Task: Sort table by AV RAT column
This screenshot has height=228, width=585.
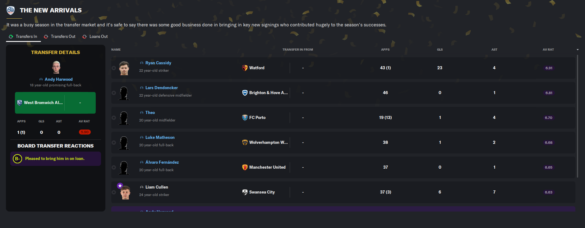Action: tap(548, 50)
